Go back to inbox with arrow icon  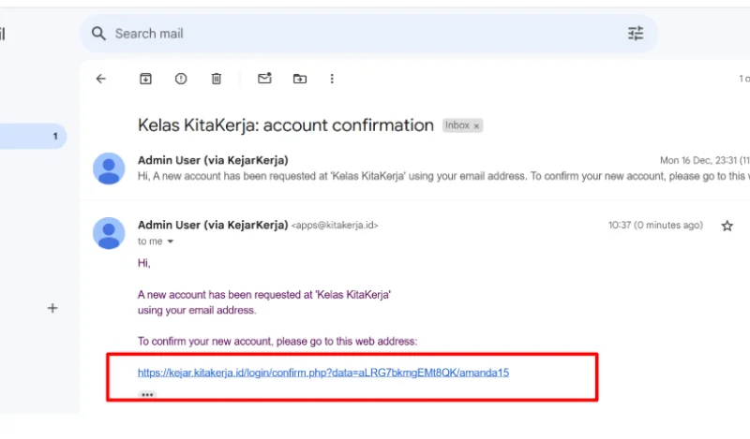tap(101, 79)
